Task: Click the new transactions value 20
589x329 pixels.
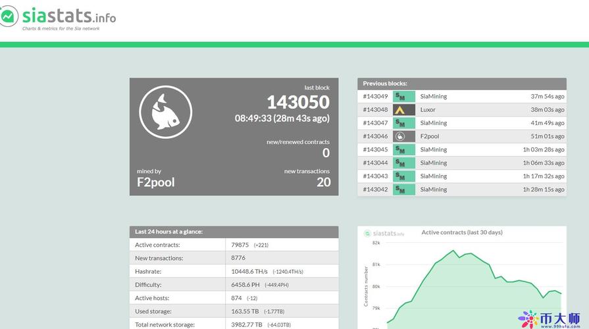Action: click(323, 182)
